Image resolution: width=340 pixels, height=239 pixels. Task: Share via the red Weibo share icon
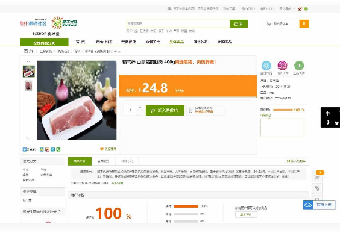(47, 149)
